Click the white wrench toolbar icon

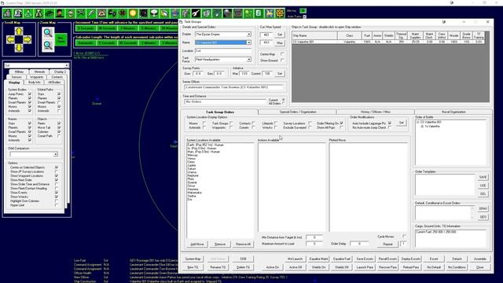(x=196, y=13)
